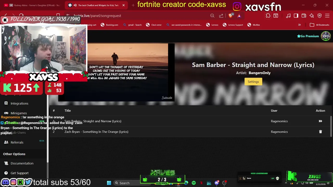Open the browser hamburger menu

[x=327, y=16]
